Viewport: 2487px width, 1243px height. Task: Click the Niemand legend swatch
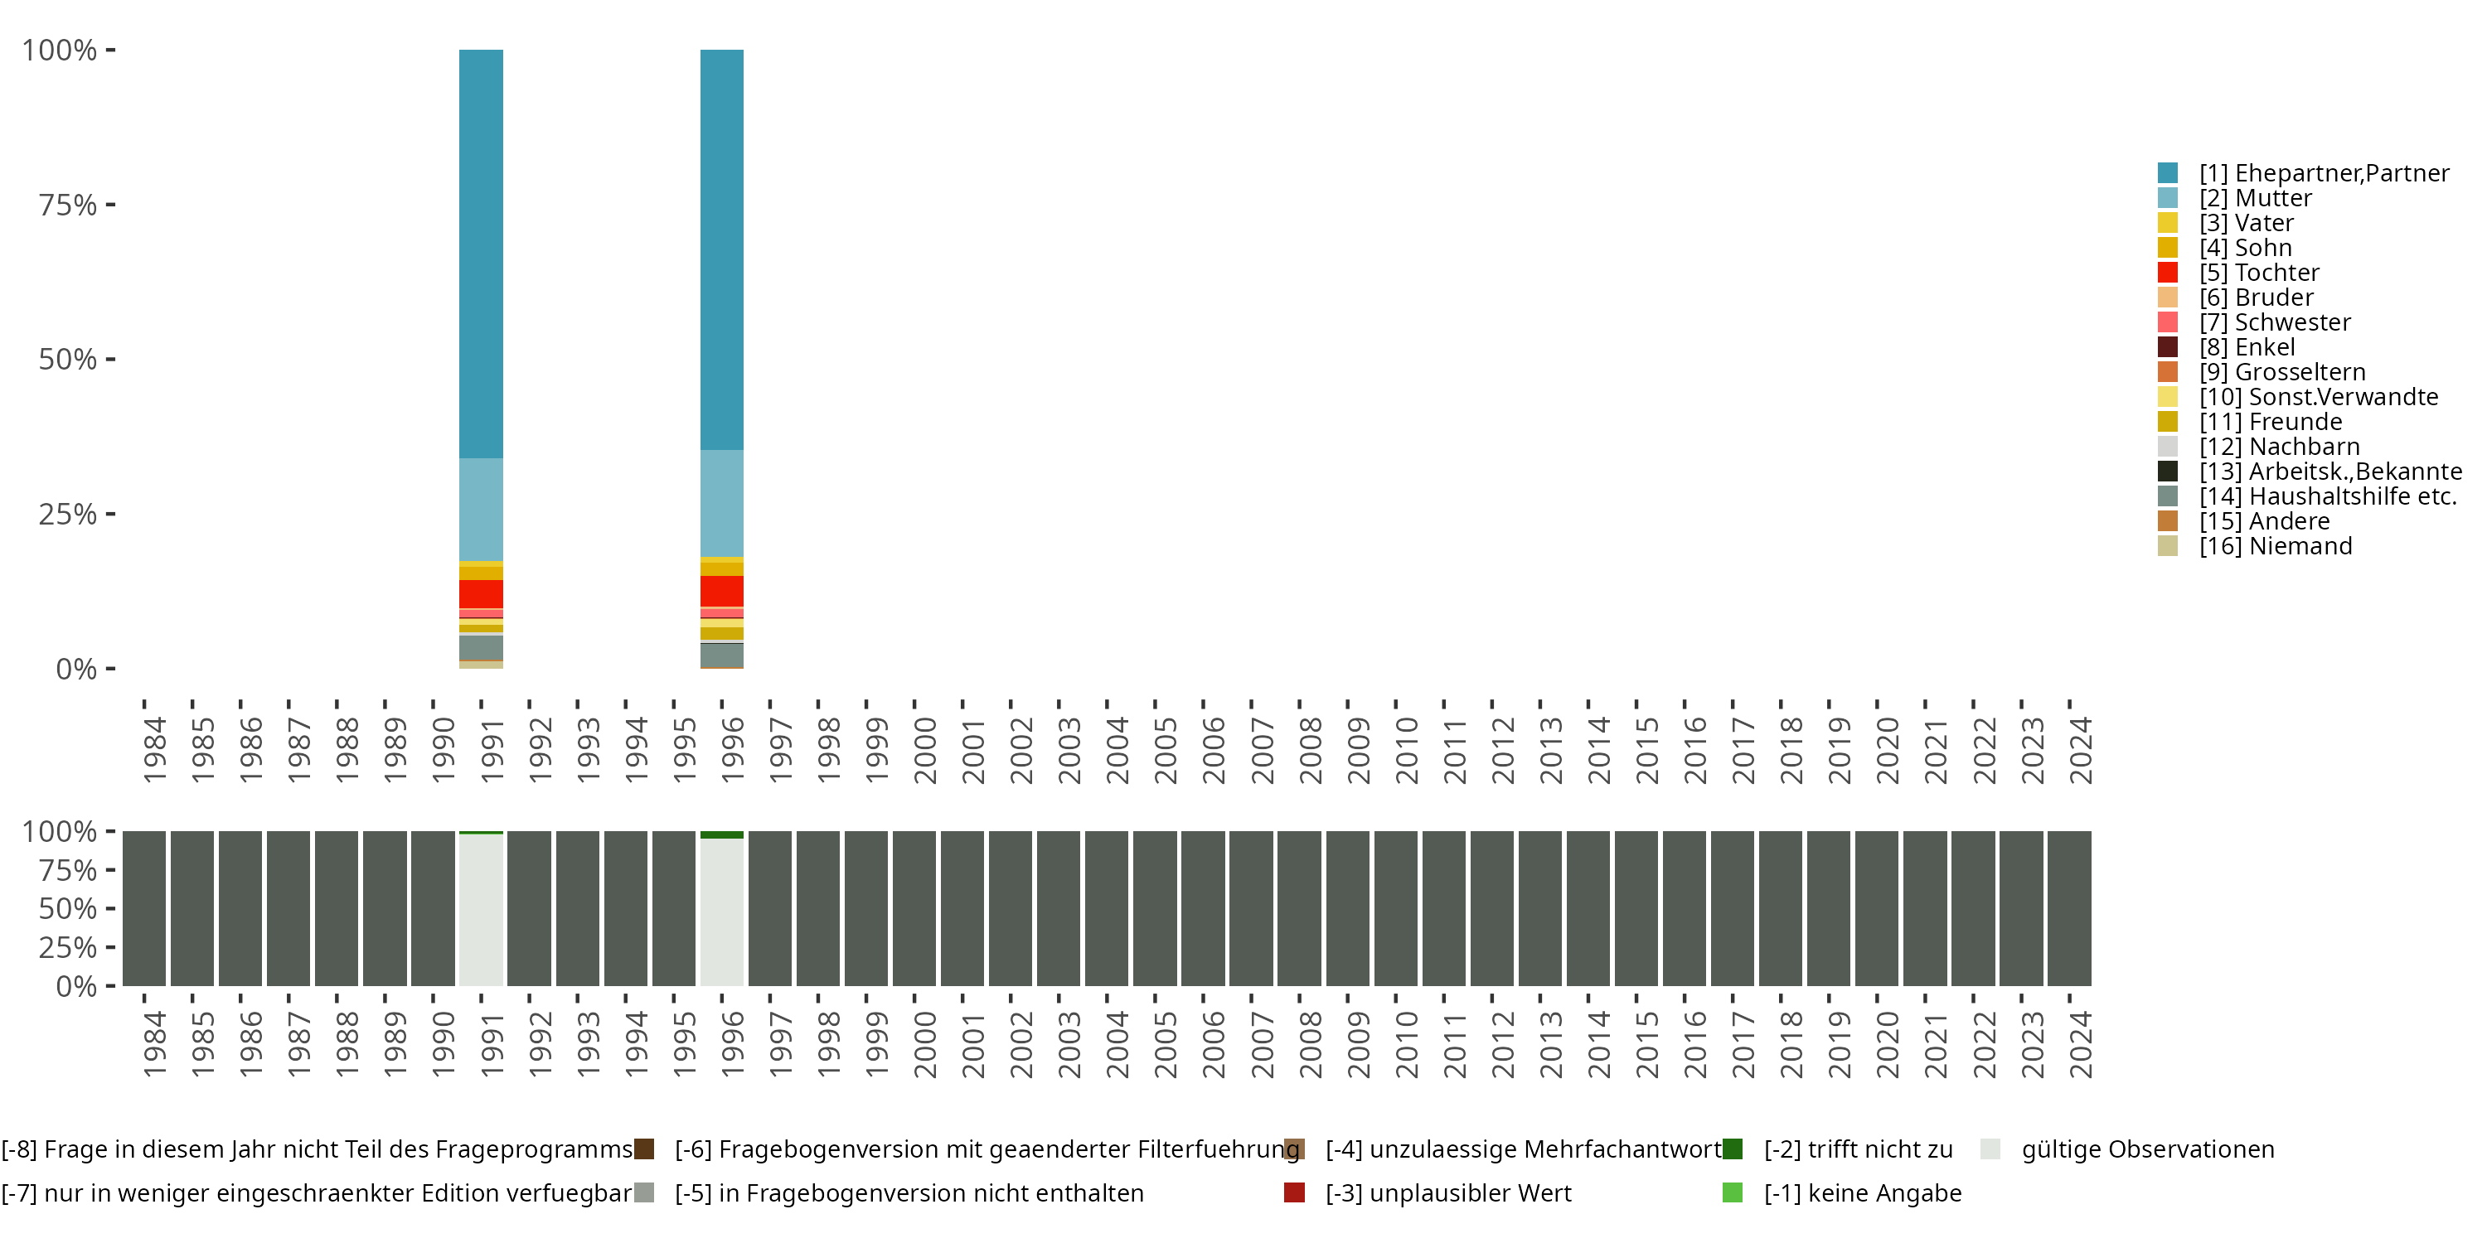[x=2168, y=546]
